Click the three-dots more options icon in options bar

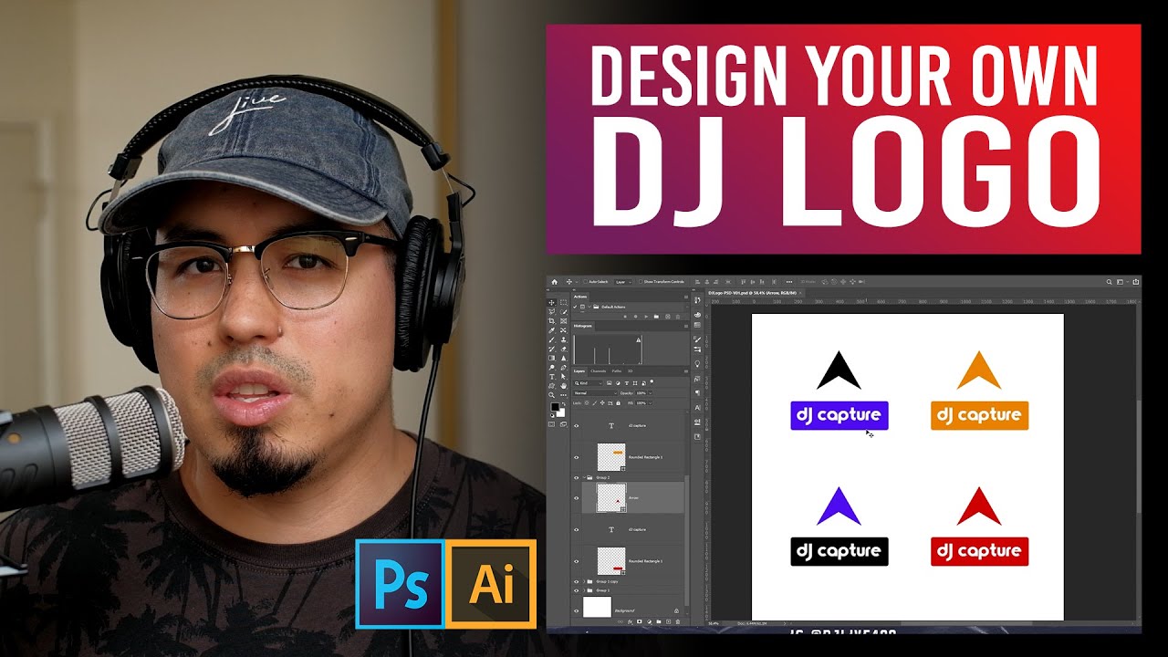(789, 282)
